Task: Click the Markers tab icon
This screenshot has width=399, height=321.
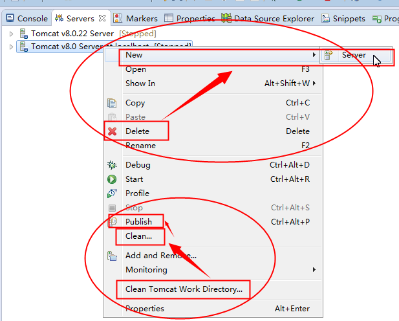Action: [x=118, y=18]
